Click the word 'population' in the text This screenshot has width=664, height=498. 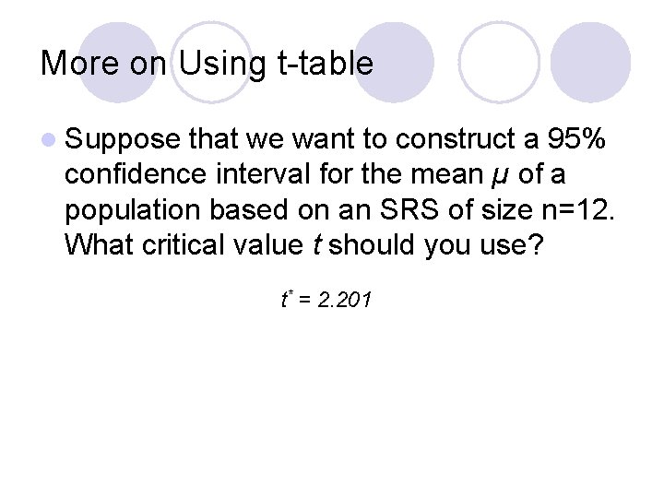point(132,211)
